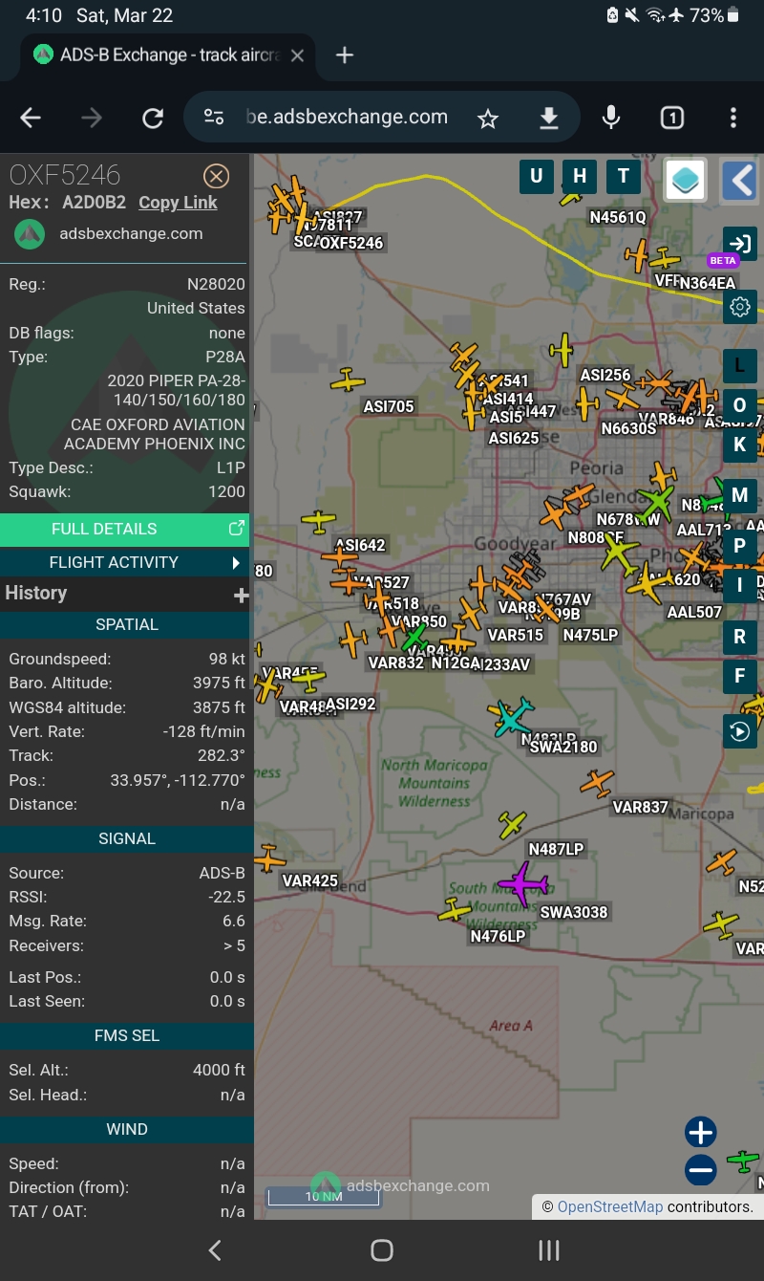
Task: Zoom out the map with minus button
Action: pyautogui.click(x=701, y=1170)
